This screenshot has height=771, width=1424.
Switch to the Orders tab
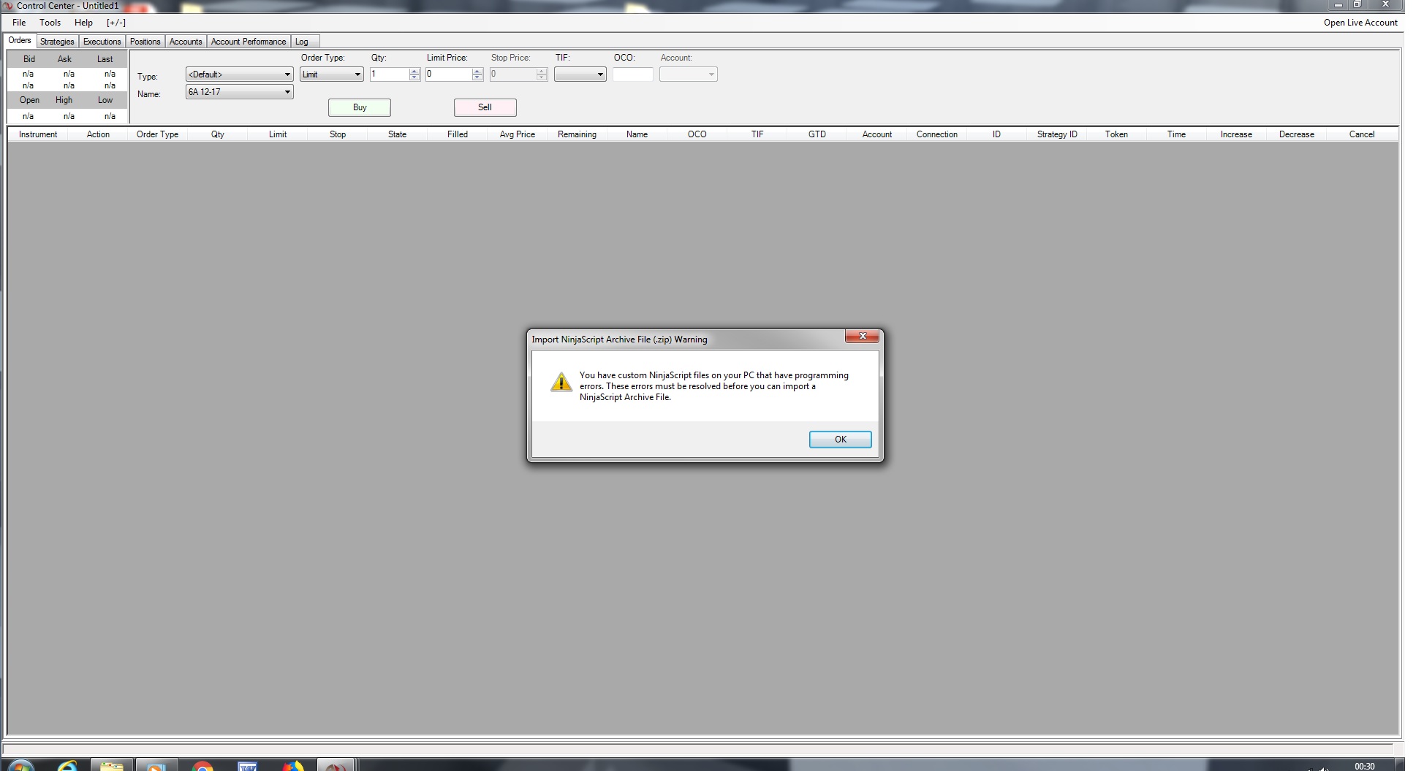point(20,41)
